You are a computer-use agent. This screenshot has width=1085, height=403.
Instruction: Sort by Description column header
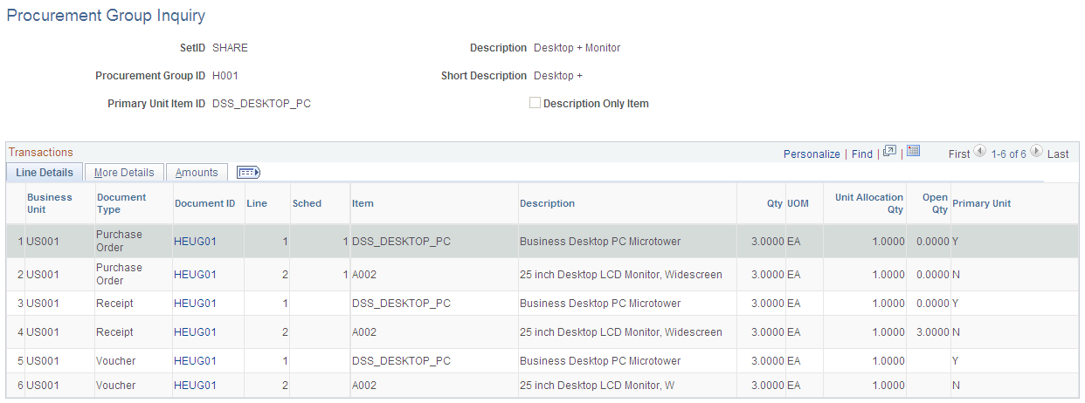pos(547,203)
